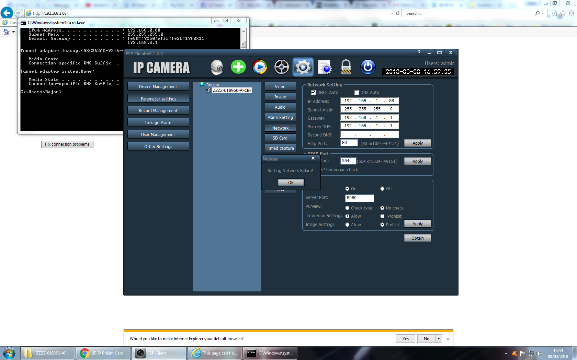Open the Device Management menu
The image size is (577, 360).
point(158,87)
